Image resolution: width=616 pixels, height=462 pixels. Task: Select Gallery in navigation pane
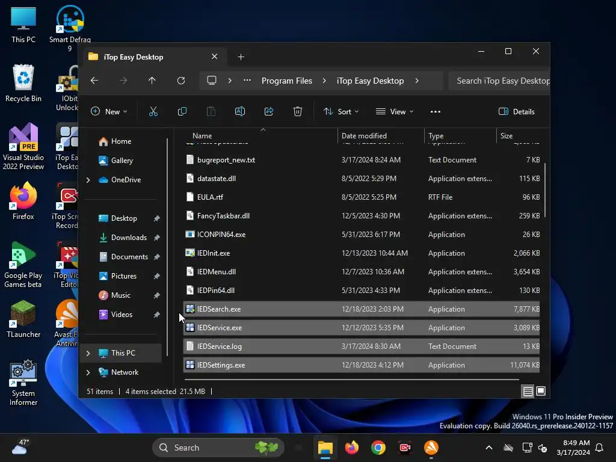click(x=122, y=161)
